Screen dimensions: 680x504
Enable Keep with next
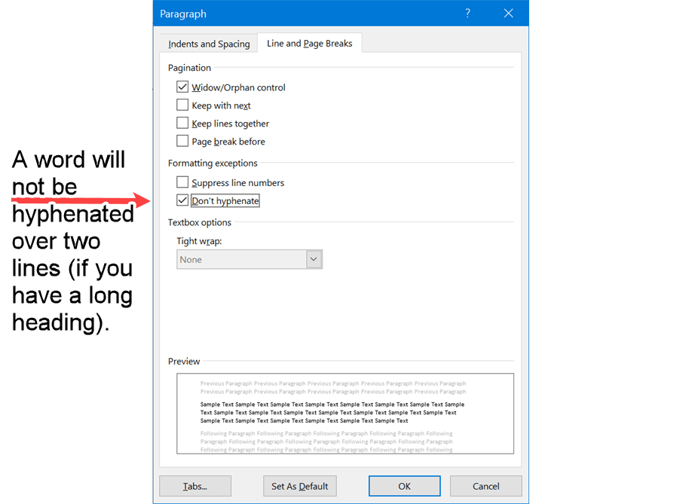click(182, 105)
